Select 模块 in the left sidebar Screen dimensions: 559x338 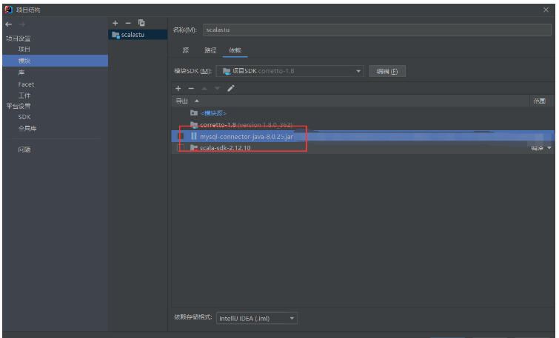(x=56, y=61)
